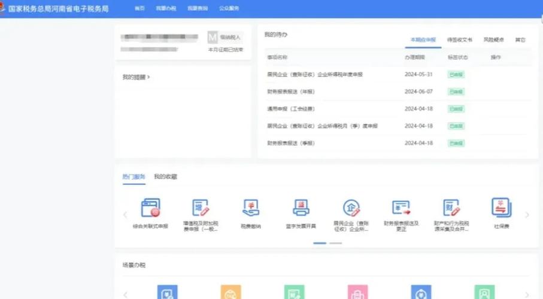
Task: Click 通用申报(工会经费) row
Action: pos(397,109)
